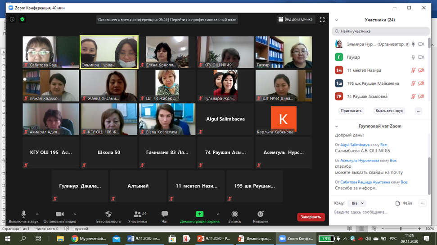Search for a participant
Screen dimensions: 437x245
[380, 31]
